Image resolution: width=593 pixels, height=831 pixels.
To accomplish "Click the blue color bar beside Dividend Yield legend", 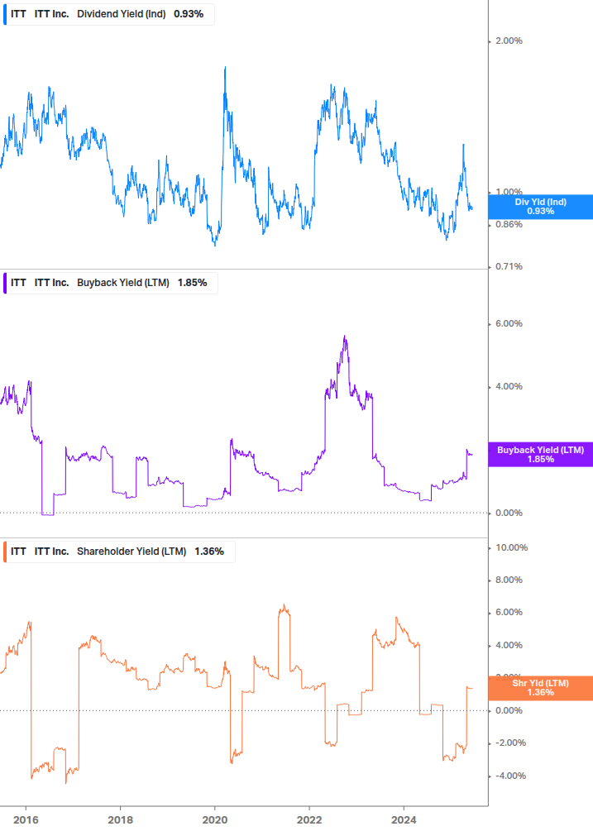I will 5,14.
